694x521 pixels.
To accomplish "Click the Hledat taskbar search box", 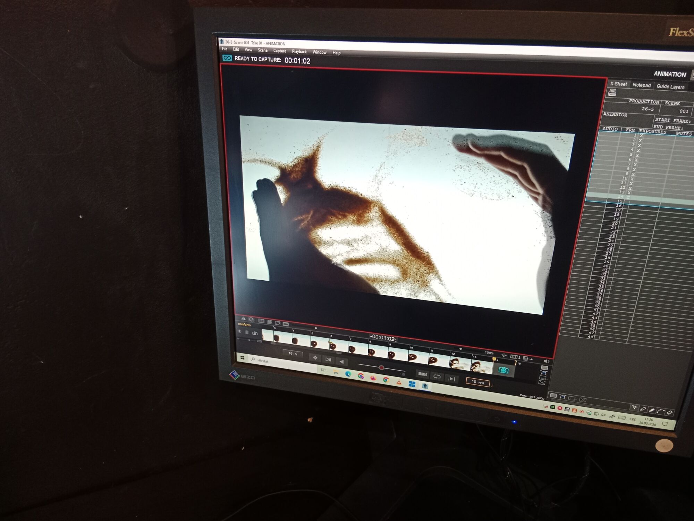I will pyautogui.click(x=283, y=363).
